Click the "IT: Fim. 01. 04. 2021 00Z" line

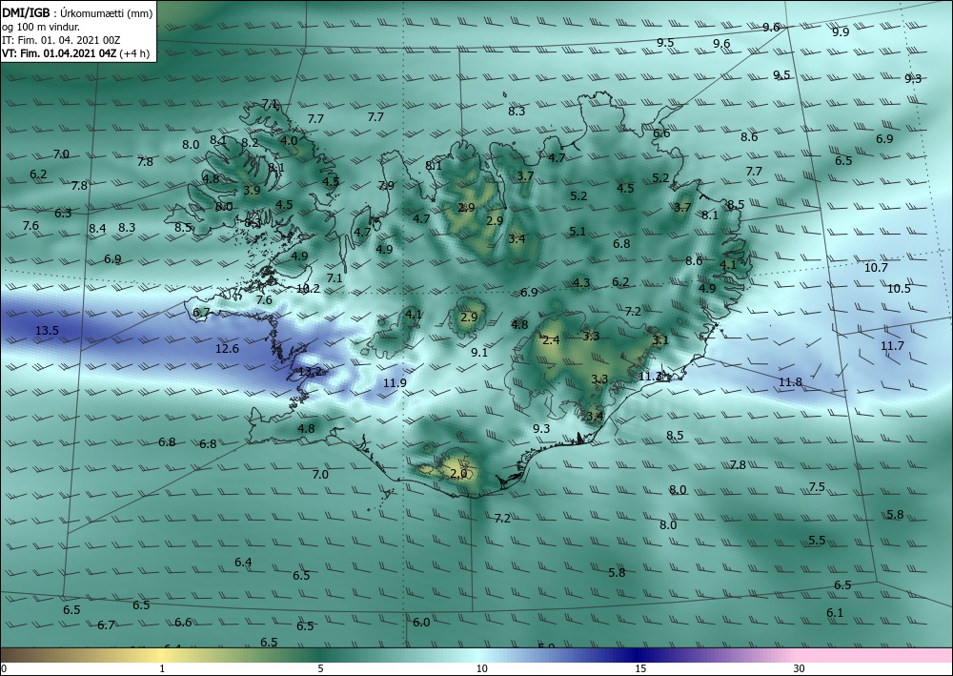click(x=61, y=40)
